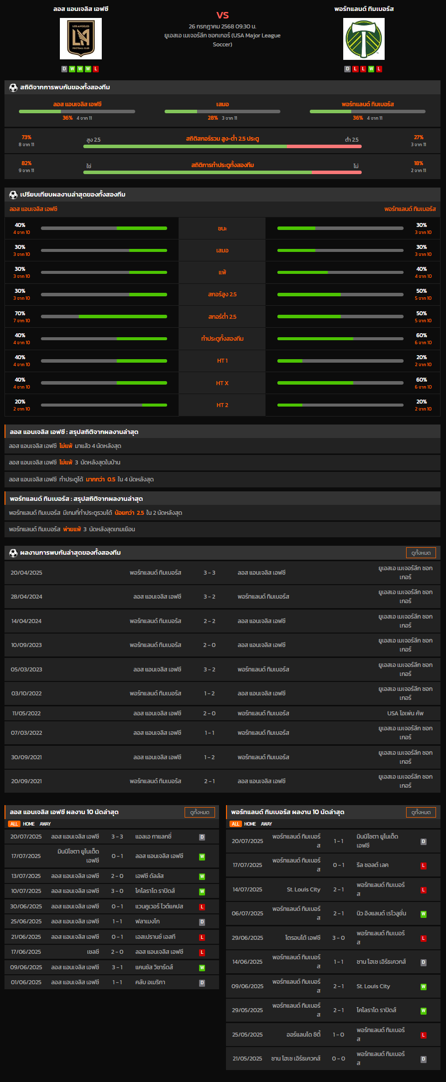Click D result badge in แอลเอ กาแลกซี่ row
This screenshot has width=446, height=1082.
click(x=202, y=837)
